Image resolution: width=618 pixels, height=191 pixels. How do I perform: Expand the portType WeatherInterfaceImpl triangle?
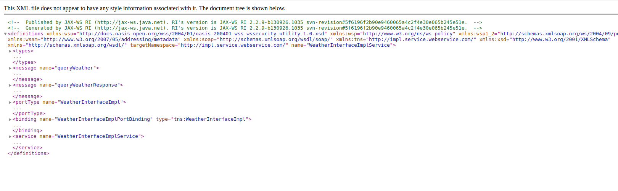[10, 102]
